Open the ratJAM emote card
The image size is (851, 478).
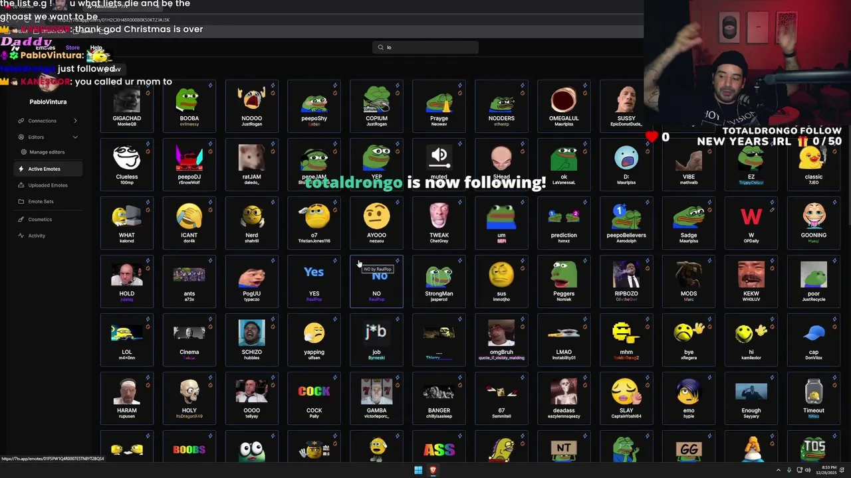click(252, 163)
